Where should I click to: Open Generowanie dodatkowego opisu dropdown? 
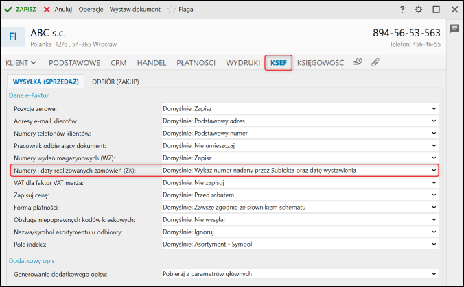[x=299, y=274]
